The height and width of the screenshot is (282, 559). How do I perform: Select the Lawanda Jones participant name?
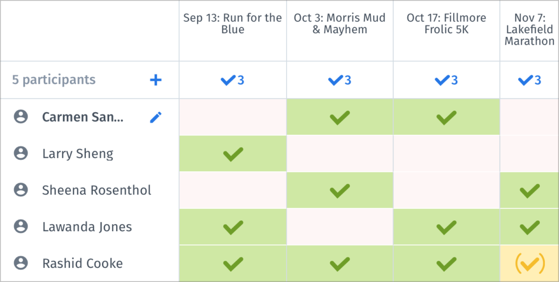pos(87,227)
